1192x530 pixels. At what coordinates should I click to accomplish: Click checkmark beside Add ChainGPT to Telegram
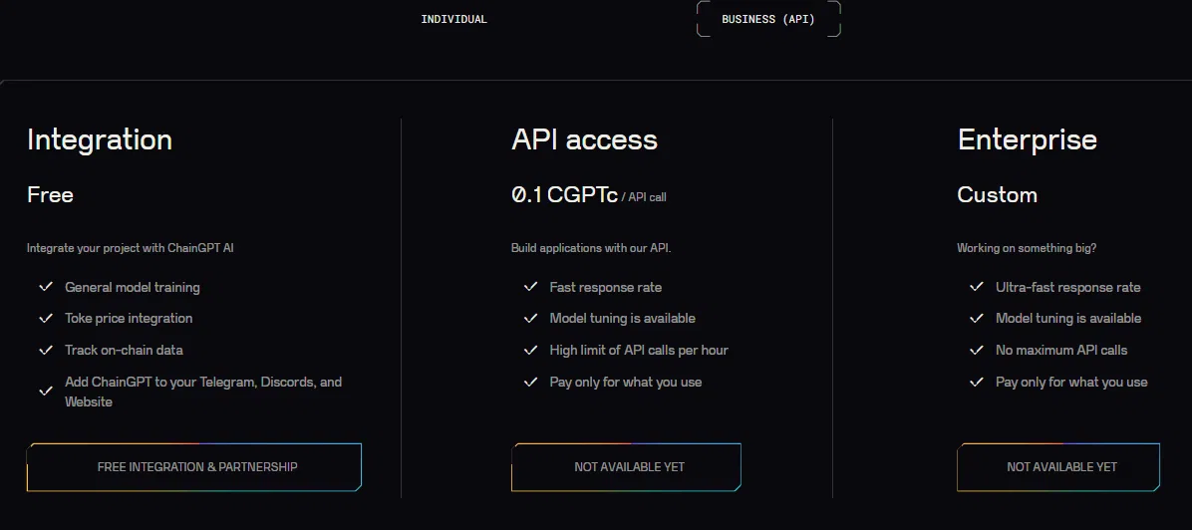[46, 392]
